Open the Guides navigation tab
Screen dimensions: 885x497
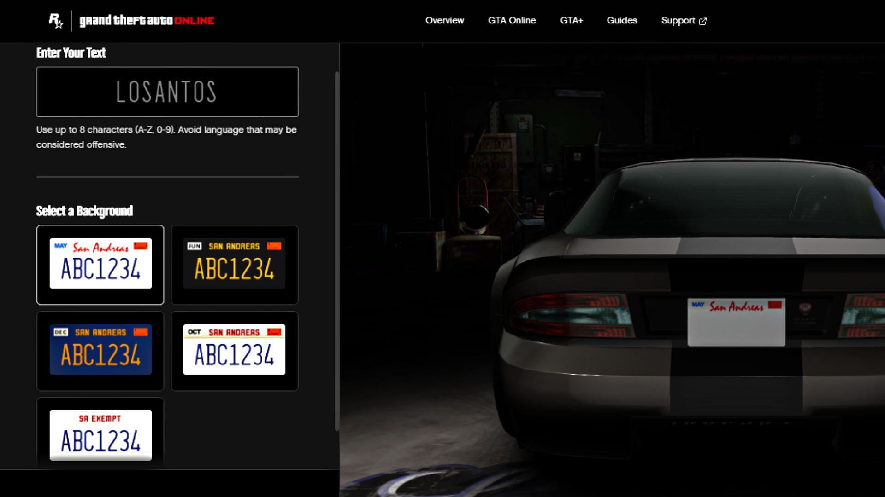pos(621,20)
